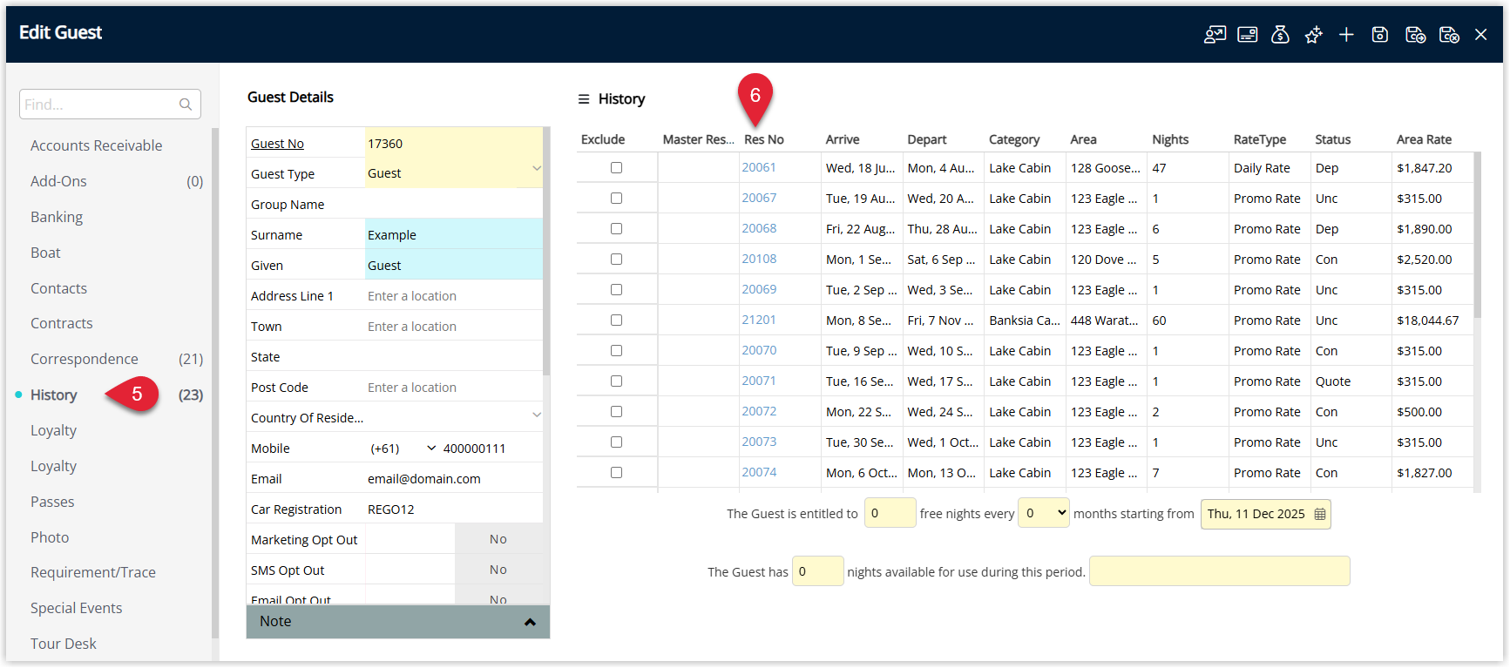This screenshot has width=1510, height=668.
Task: Click the save with X icon
Action: pyautogui.click(x=1449, y=35)
